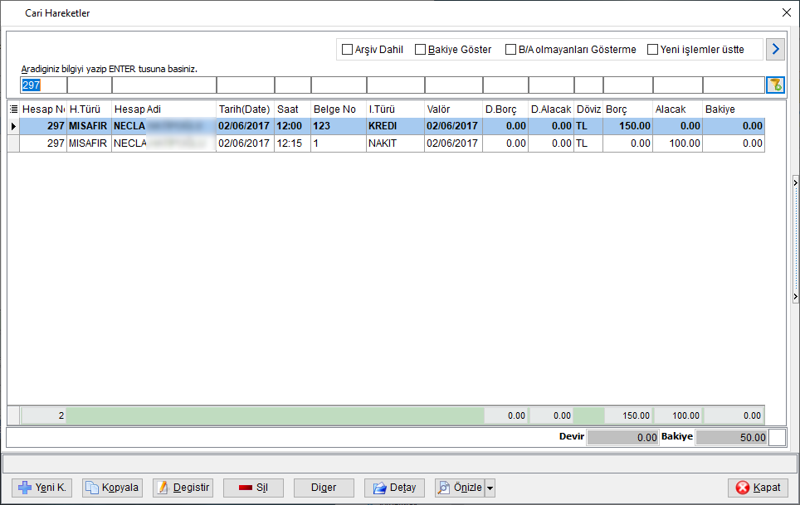
Task: Click the Hesap No filter field containing 297
Action: tap(43, 85)
